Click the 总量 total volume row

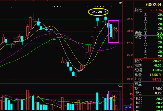coord(148,75)
